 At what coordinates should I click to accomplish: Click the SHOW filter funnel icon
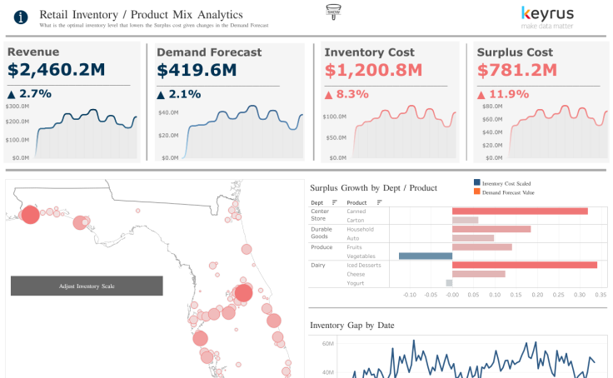(x=334, y=11)
